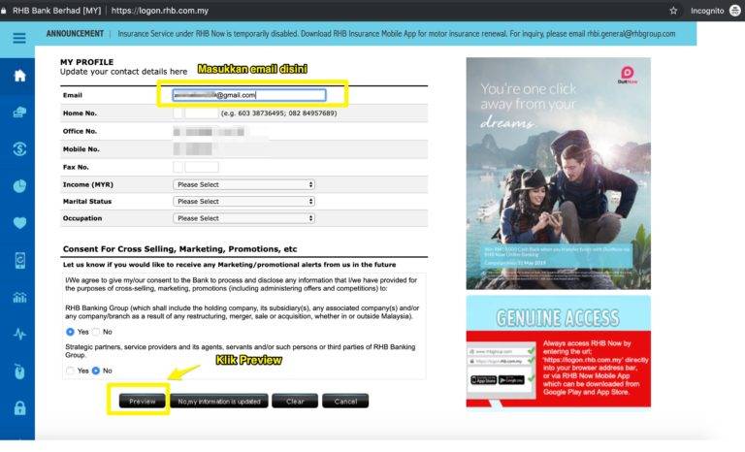Open the Marital Status dropdown
745x452 pixels.
243,202
